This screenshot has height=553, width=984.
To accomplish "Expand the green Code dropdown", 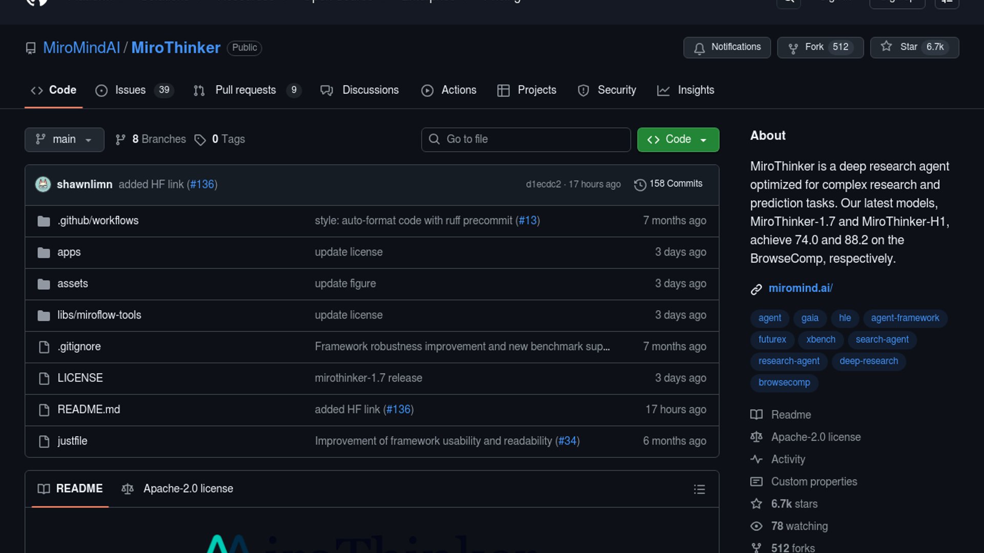I will (678, 140).
